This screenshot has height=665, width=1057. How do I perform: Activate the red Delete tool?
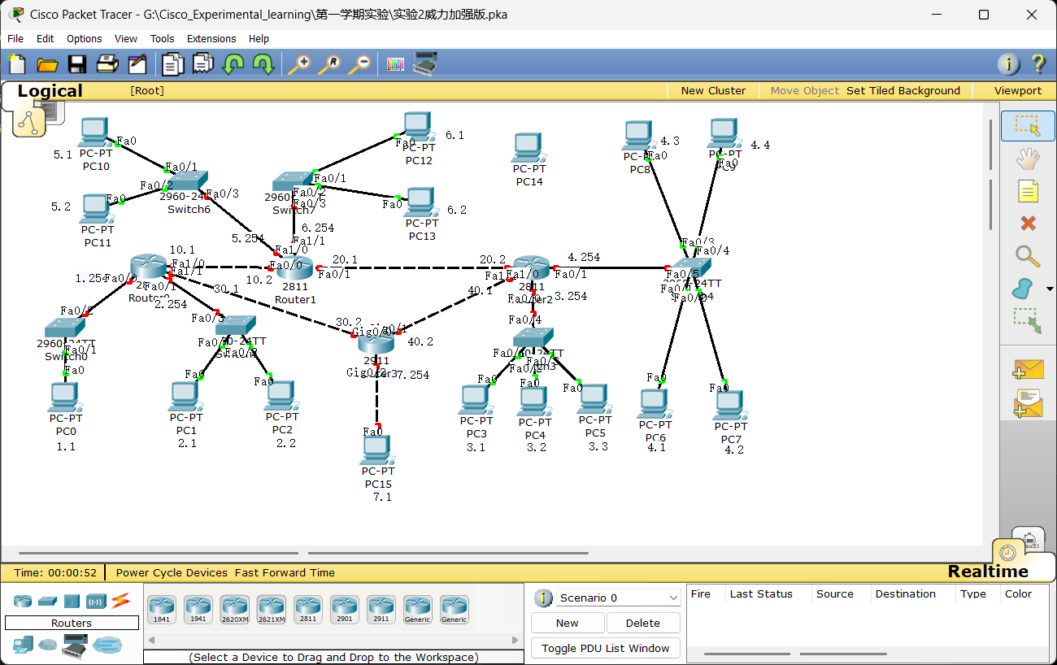tap(1028, 223)
